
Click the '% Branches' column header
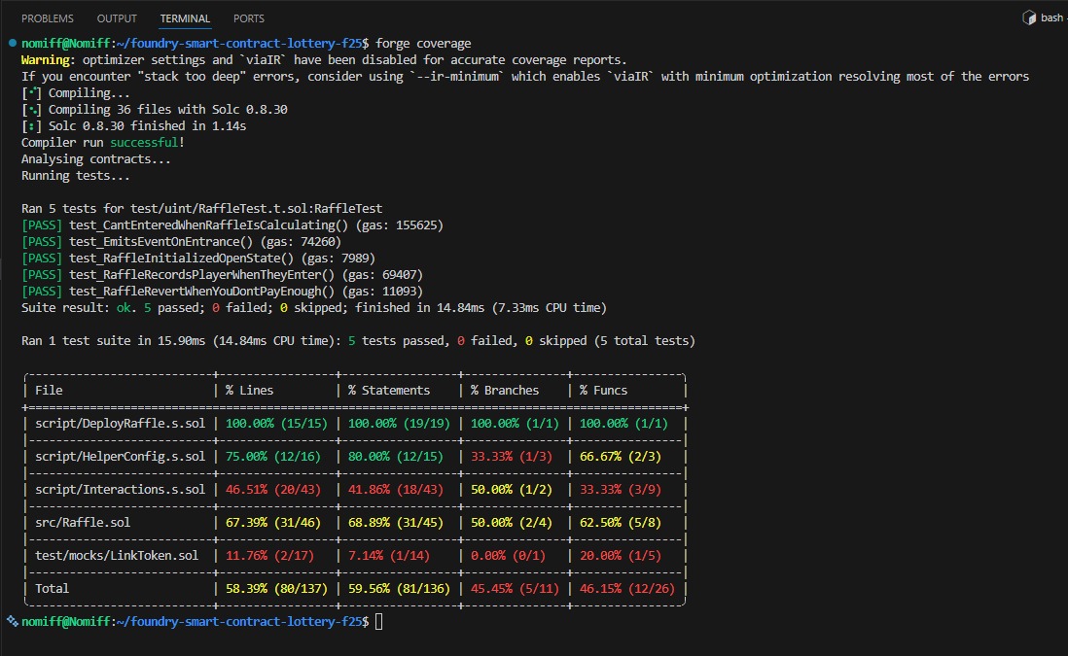pyautogui.click(x=505, y=391)
